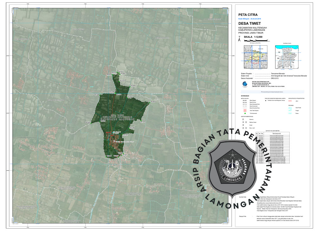Click the Sungai legend swatch
Viewport: 321px width, 233px height.
[x=290, y=110]
